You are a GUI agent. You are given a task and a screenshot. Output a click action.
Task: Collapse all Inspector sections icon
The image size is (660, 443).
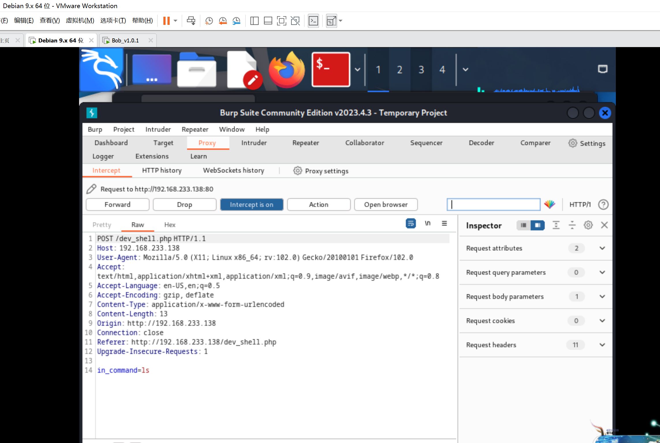tap(572, 225)
